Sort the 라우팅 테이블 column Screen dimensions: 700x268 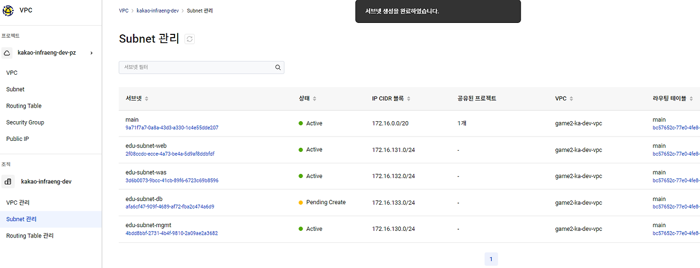tap(691, 99)
